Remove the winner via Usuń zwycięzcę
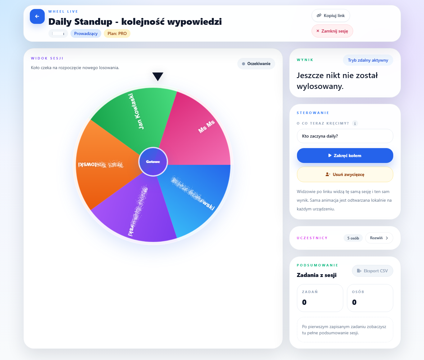The image size is (424, 360). pos(345,174)
